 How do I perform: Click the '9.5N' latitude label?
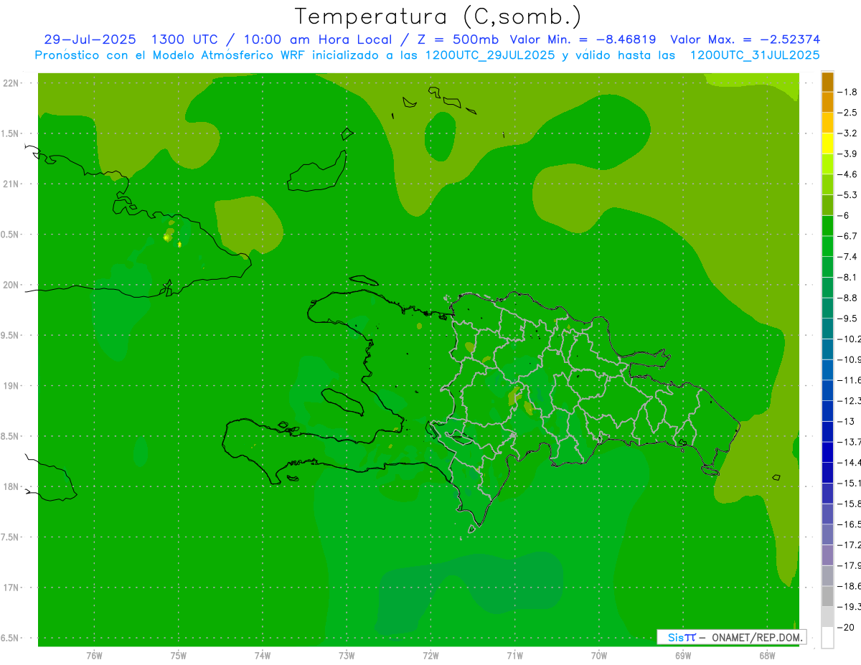coord(10,335)
